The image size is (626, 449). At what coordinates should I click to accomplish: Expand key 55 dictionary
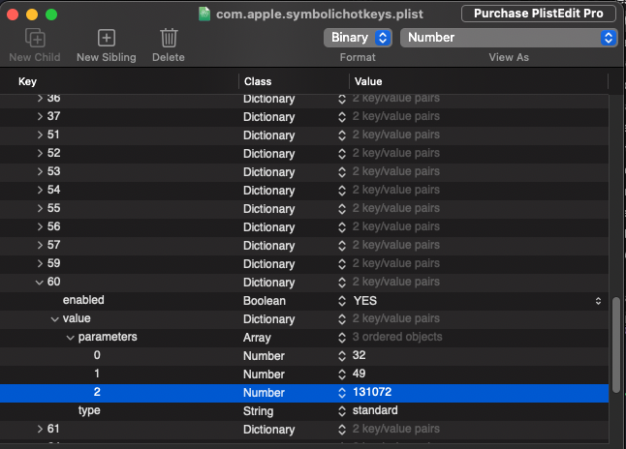[x=40, y=208]
